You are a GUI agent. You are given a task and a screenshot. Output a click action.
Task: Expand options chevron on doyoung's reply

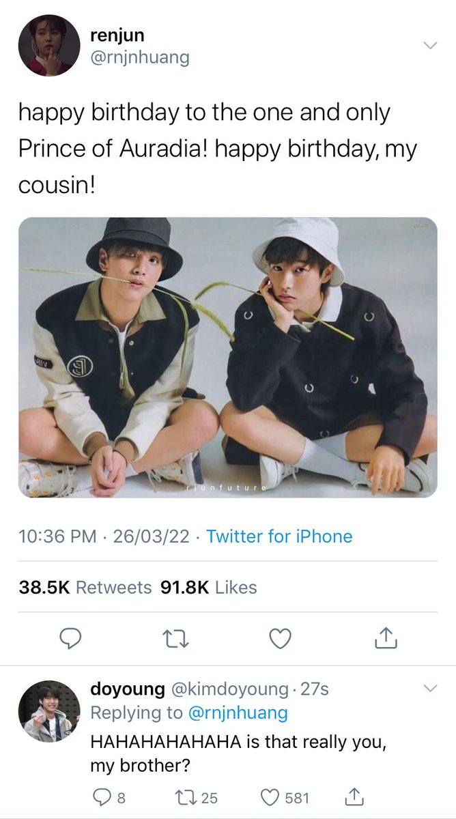click(430, 688)
